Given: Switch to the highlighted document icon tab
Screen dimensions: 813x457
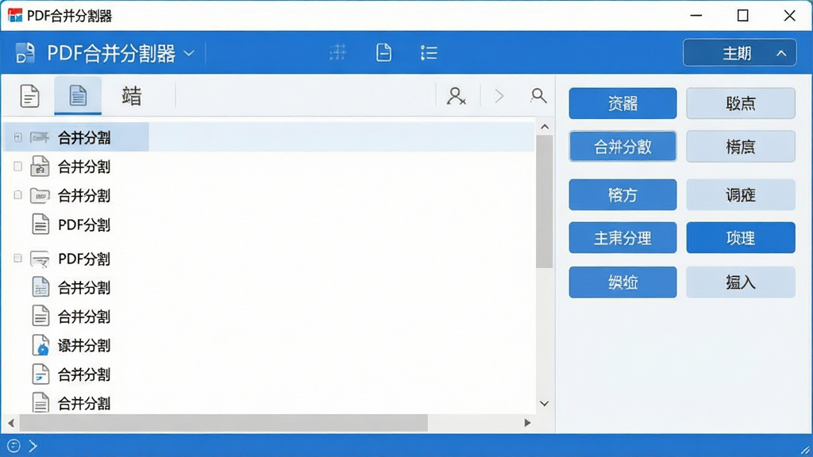Looking at the screenshot, I should [x=78, y=96].
